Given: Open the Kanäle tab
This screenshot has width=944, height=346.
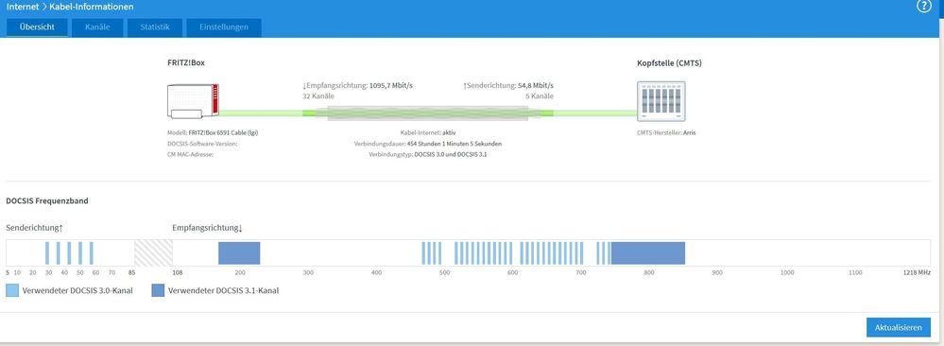Looking at the screenshot, I should [97, 27].
